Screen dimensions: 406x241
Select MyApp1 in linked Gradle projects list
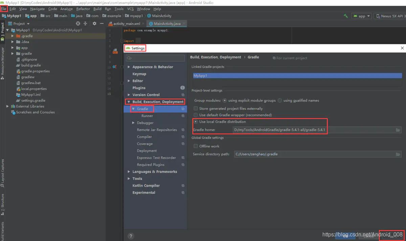click(x=297, y=76)
